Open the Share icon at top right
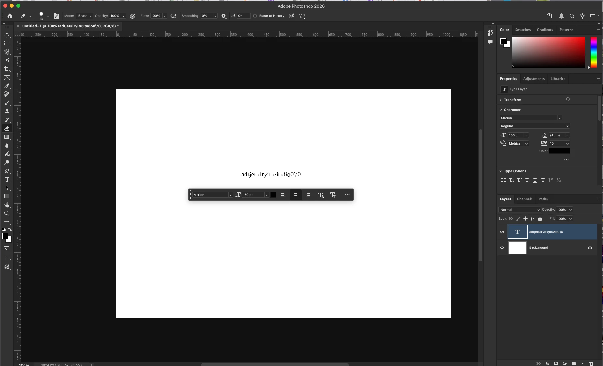 [x=549, y=16]
